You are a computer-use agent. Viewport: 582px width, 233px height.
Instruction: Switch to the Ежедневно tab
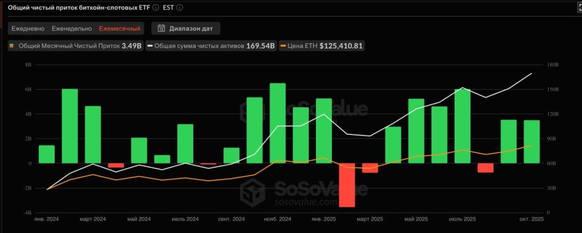28,28
